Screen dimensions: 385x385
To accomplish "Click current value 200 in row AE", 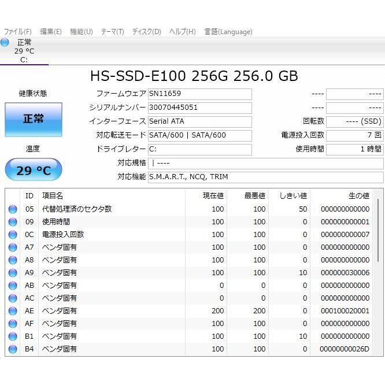I will [218, 311].
